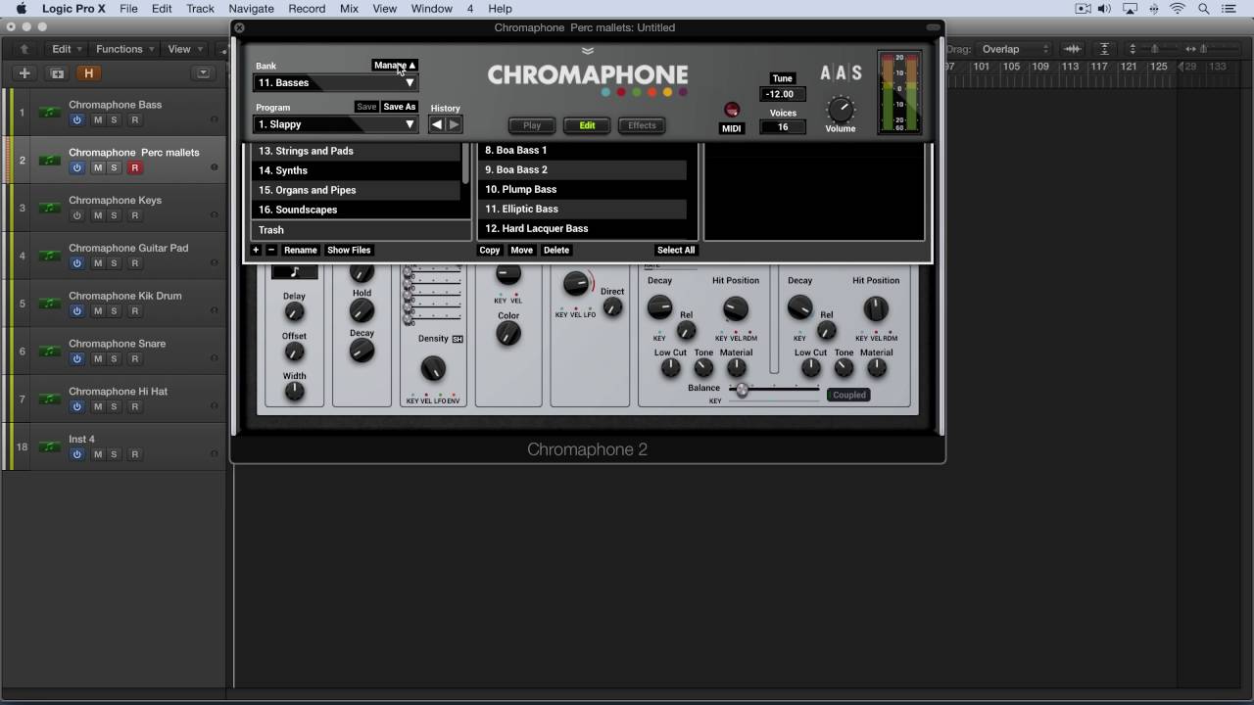1254x705 pixels.
Task: Open the Mix menu
Action: click(x=349, y=9)
